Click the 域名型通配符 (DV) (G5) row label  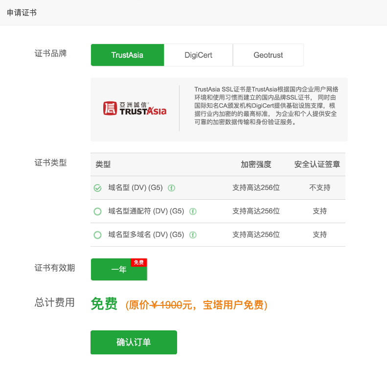tap(146, 211)
